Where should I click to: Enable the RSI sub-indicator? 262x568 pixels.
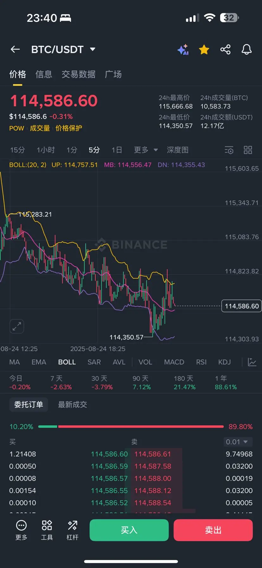point(201,362)
